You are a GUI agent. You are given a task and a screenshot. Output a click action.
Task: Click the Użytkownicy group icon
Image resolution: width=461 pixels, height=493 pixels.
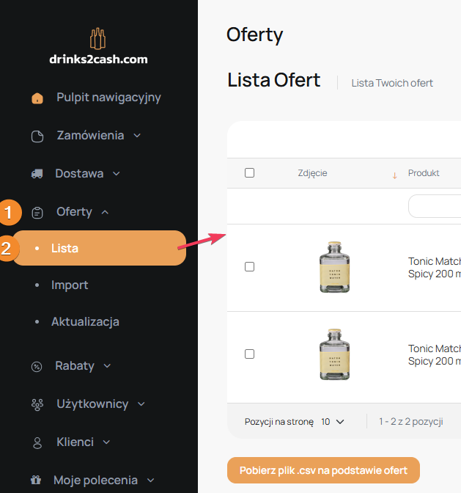[x=37, y=404]
